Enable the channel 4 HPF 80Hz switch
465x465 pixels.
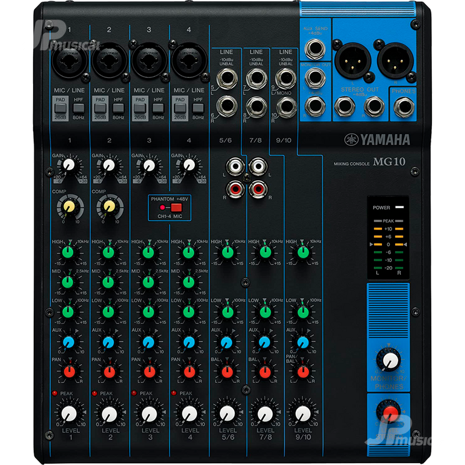pos(198,108)
